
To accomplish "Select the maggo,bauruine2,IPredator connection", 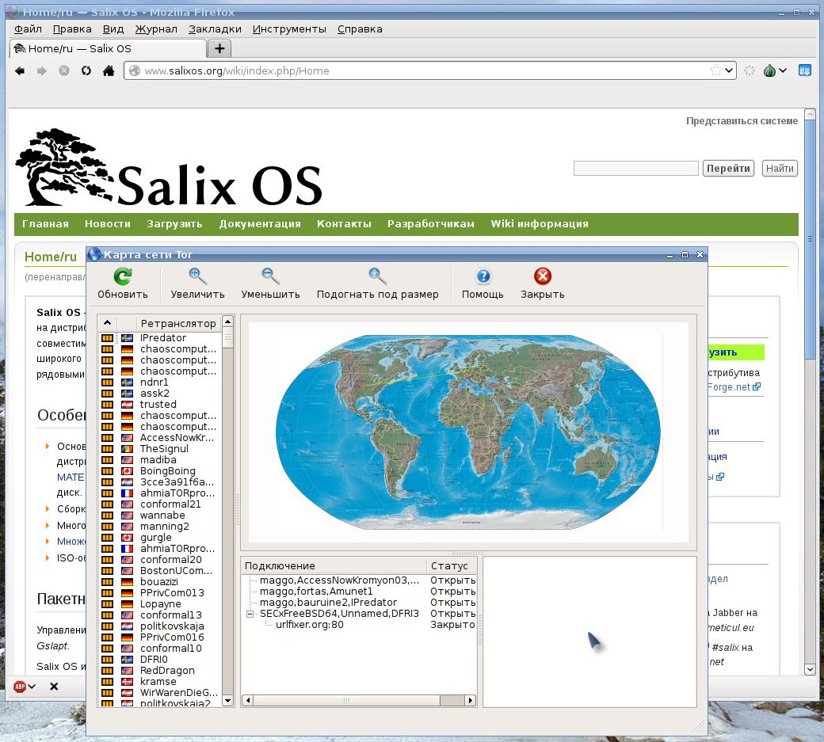I will (328, 603).
